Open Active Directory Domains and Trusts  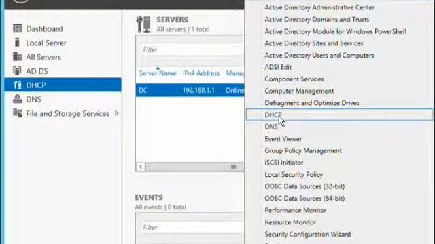tap(317, 20)
